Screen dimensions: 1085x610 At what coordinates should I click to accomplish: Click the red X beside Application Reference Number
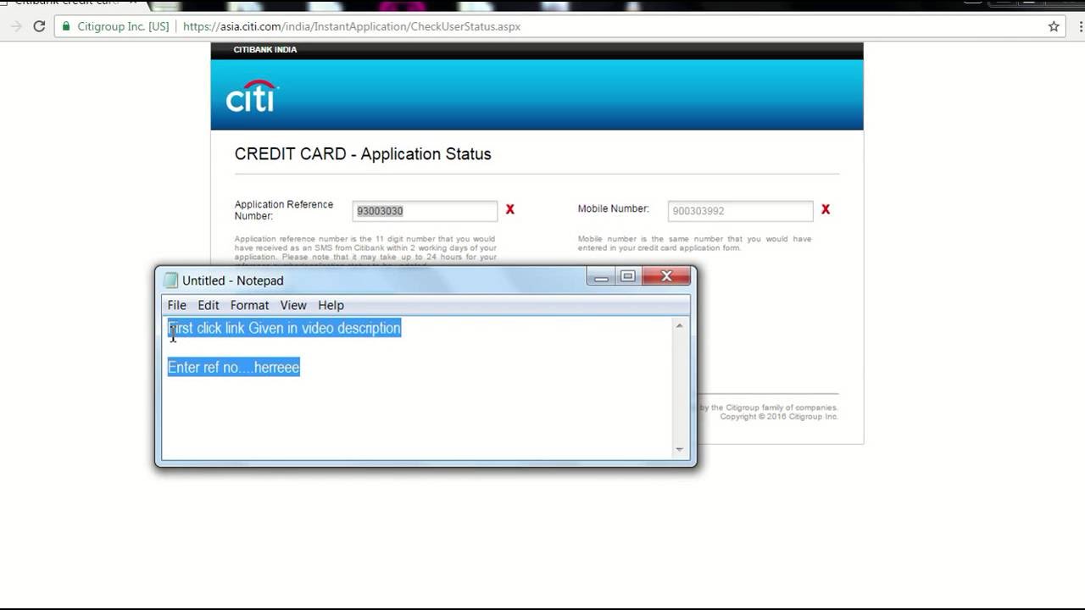pyautogui.click(x=510, y=209)
